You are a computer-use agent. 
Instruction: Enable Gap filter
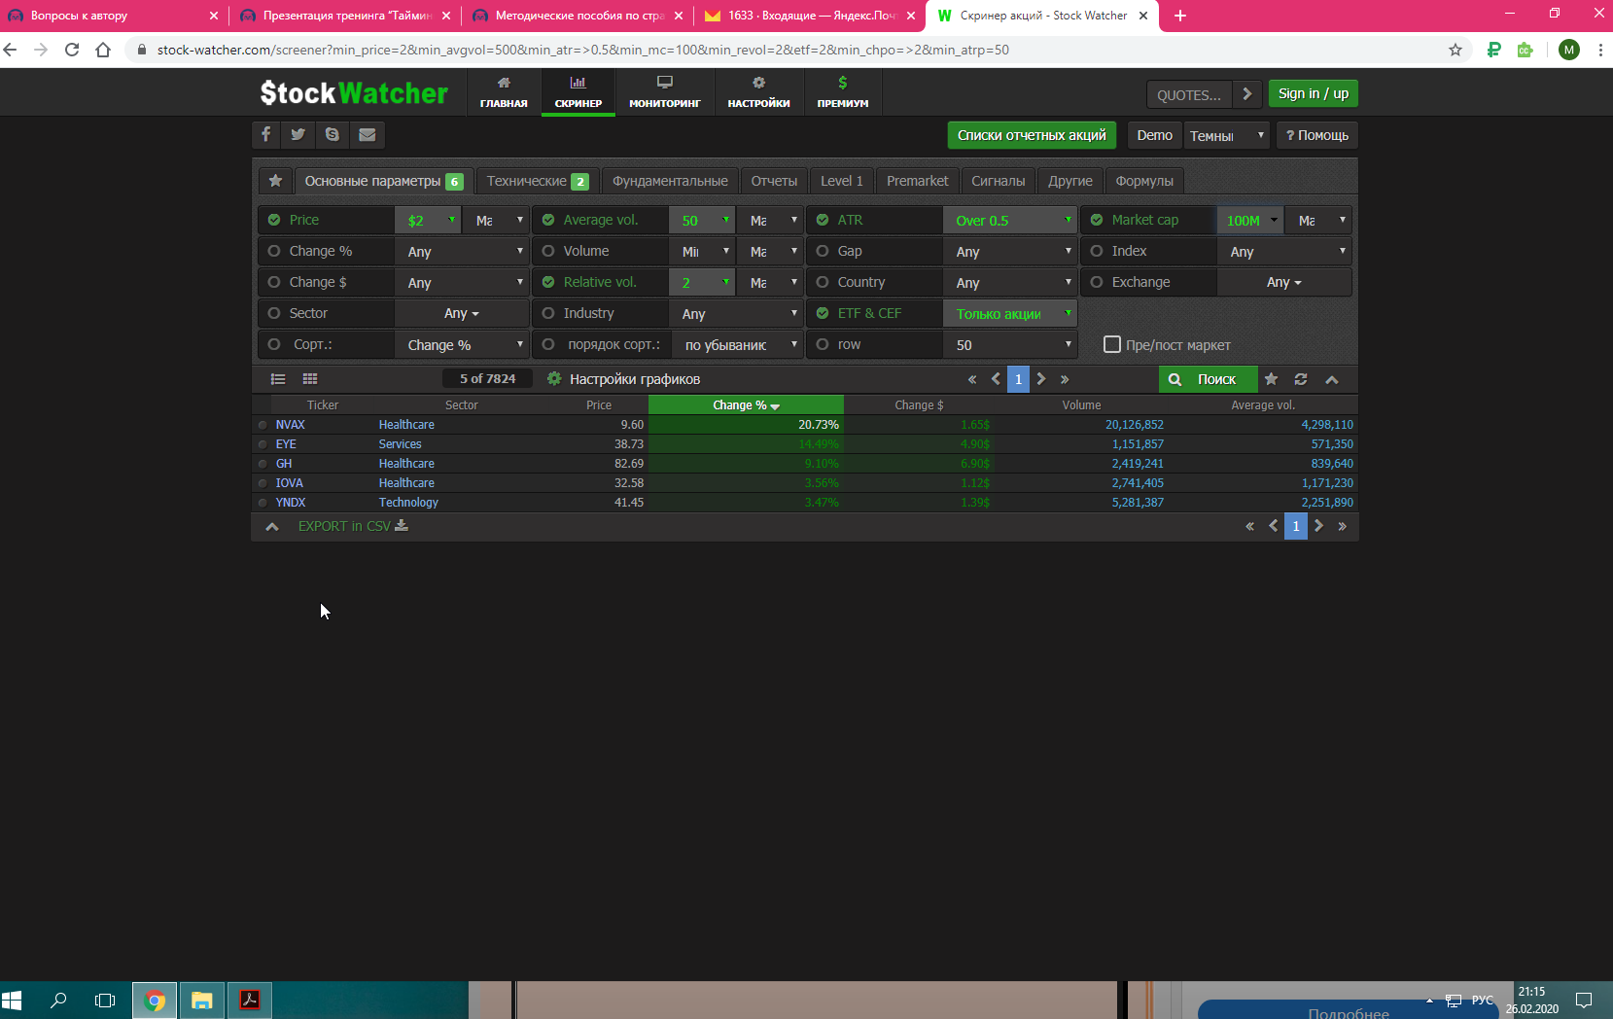coord(823,251)
